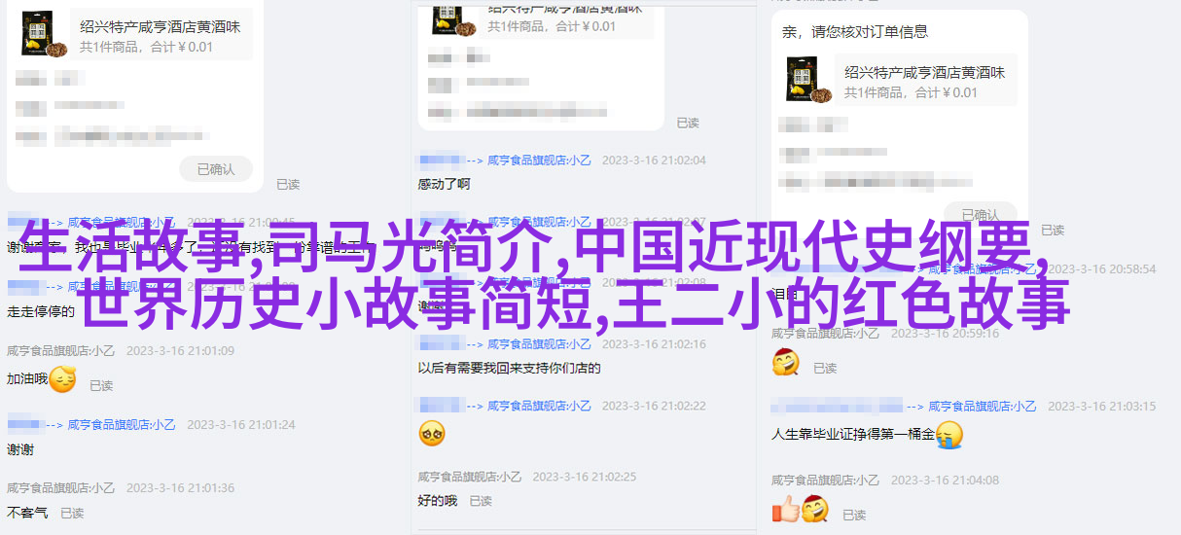
Task: Open sender link 咸亨食品旗舰店:小乙 at 21:01:24
Action: tap(123, 425)
